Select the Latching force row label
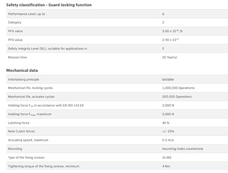The image size is (228, 173). pyautogui.click(x=19, y=123)
